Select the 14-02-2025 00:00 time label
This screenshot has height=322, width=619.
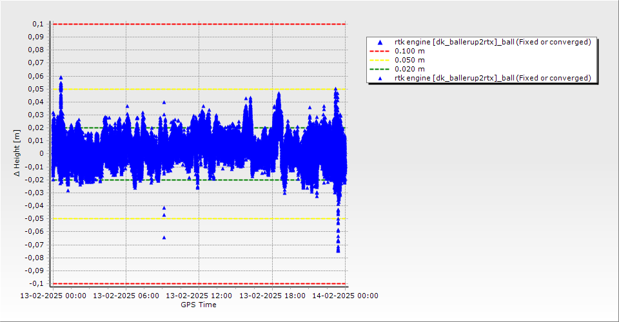coord(345,296)
